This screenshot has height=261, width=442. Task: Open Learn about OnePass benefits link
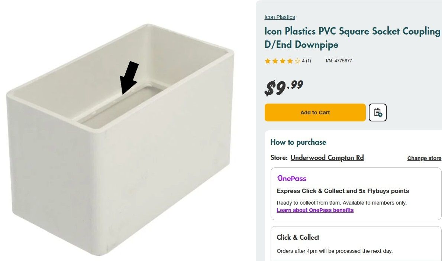click(315, 210)
